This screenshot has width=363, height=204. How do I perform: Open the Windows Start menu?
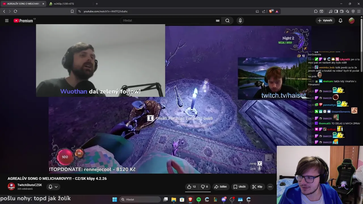(x=115, y=199)
